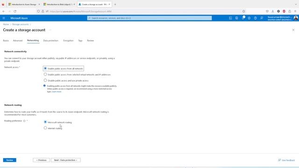
Task: Open the Directories and subscriptions filter icon
Action: click(x=237, y=18)
